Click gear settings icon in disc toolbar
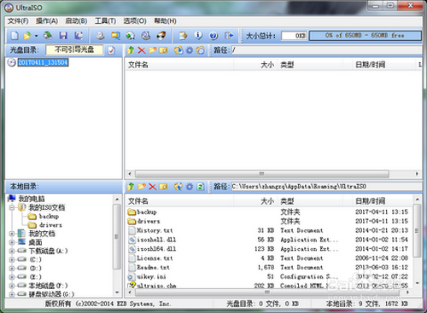Viewport: 427px width, 313px height. pyautogui.click(x=190, y=50)
